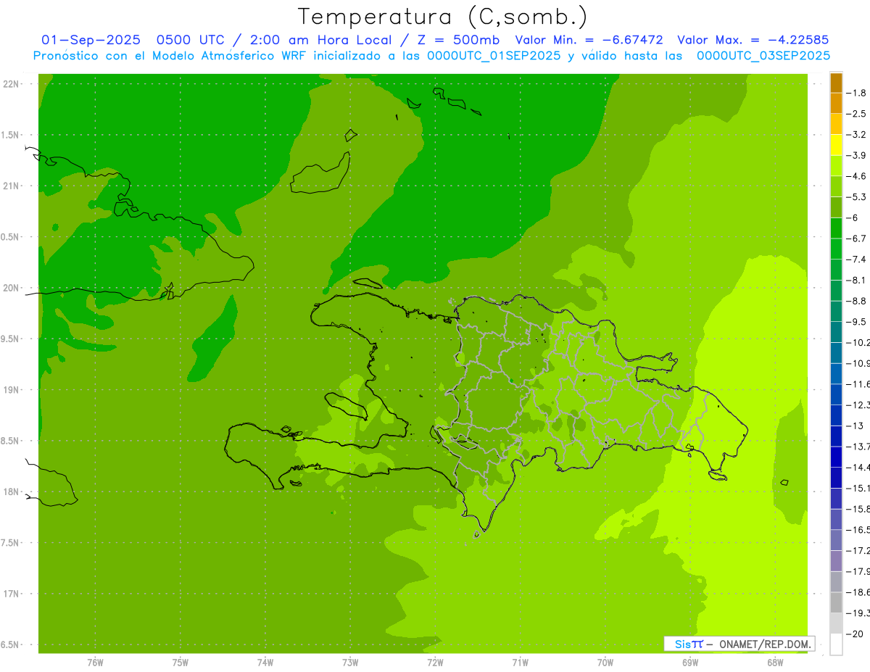This screenshot has height=672, width=870.
Task: Select the yellow swatch between -3.2 and -3.9
Action: point(836,145)
